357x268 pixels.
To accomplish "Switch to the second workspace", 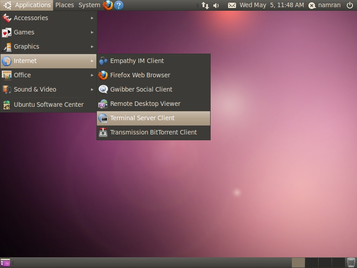I will pyautogui.click(x=311, y=263).
